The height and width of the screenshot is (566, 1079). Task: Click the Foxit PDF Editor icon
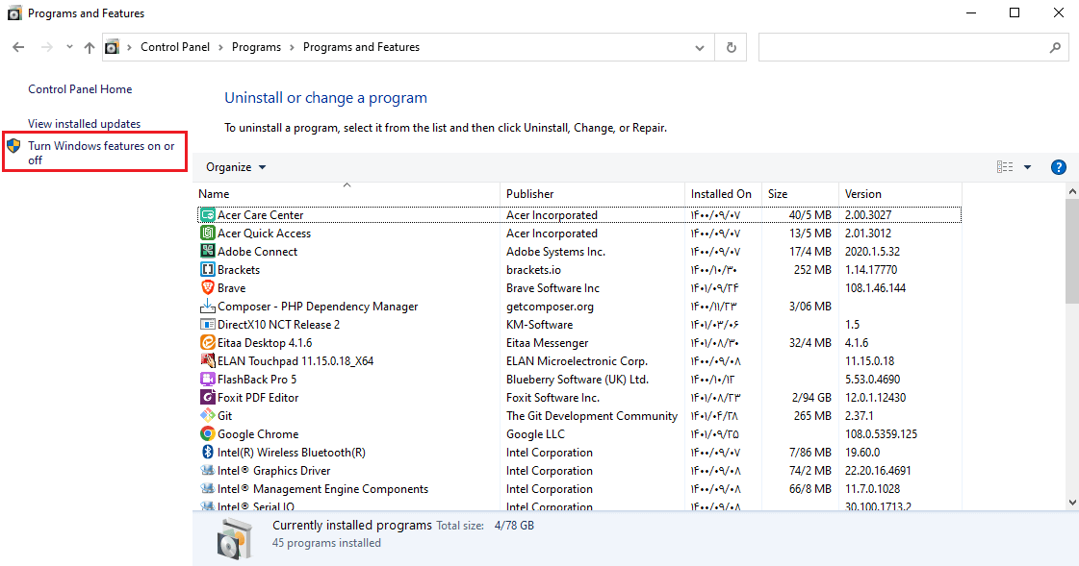click(x=207, y=397)
